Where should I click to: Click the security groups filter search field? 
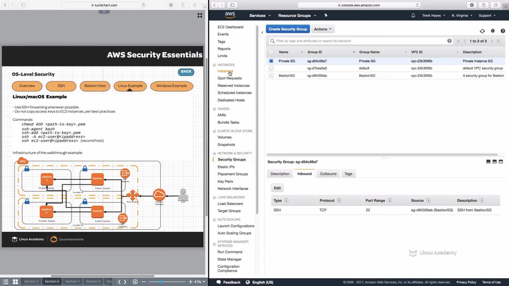tap(361, 41)
